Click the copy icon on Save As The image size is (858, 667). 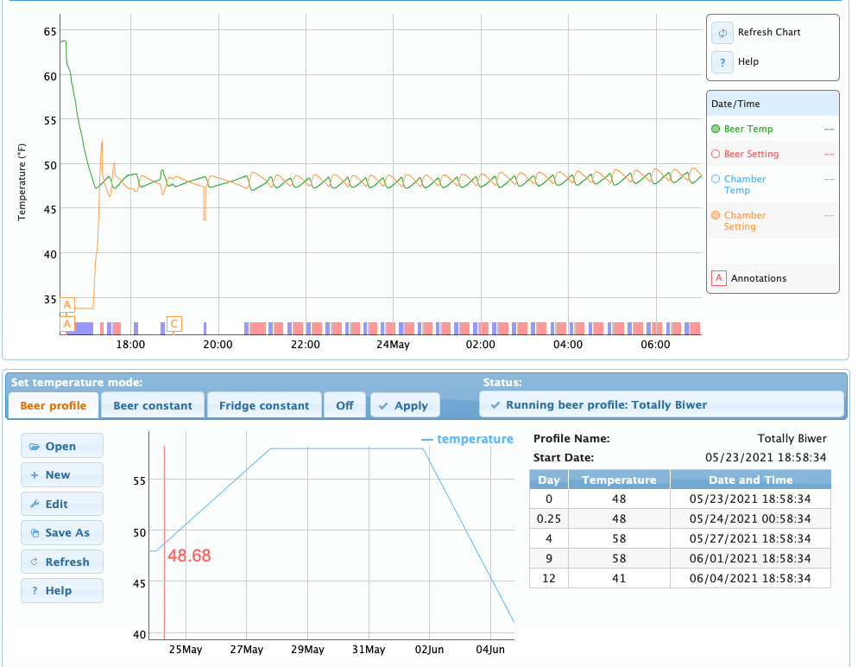[x=35, y=533]
